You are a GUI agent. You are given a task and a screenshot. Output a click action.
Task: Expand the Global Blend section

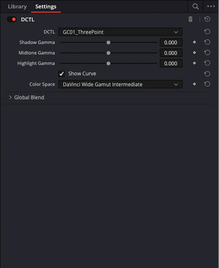tap(26, 98)
